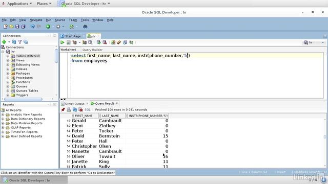Click the Explain Plan icon
Viewport: 328px width, 184px height.
(x=74, y=42)
